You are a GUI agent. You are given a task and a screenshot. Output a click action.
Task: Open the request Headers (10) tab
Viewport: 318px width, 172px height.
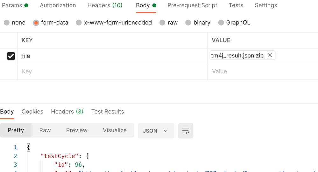(105, 5)
